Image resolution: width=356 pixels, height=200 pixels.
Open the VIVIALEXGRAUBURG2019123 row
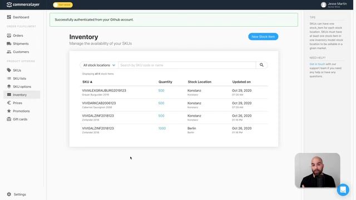174,92
